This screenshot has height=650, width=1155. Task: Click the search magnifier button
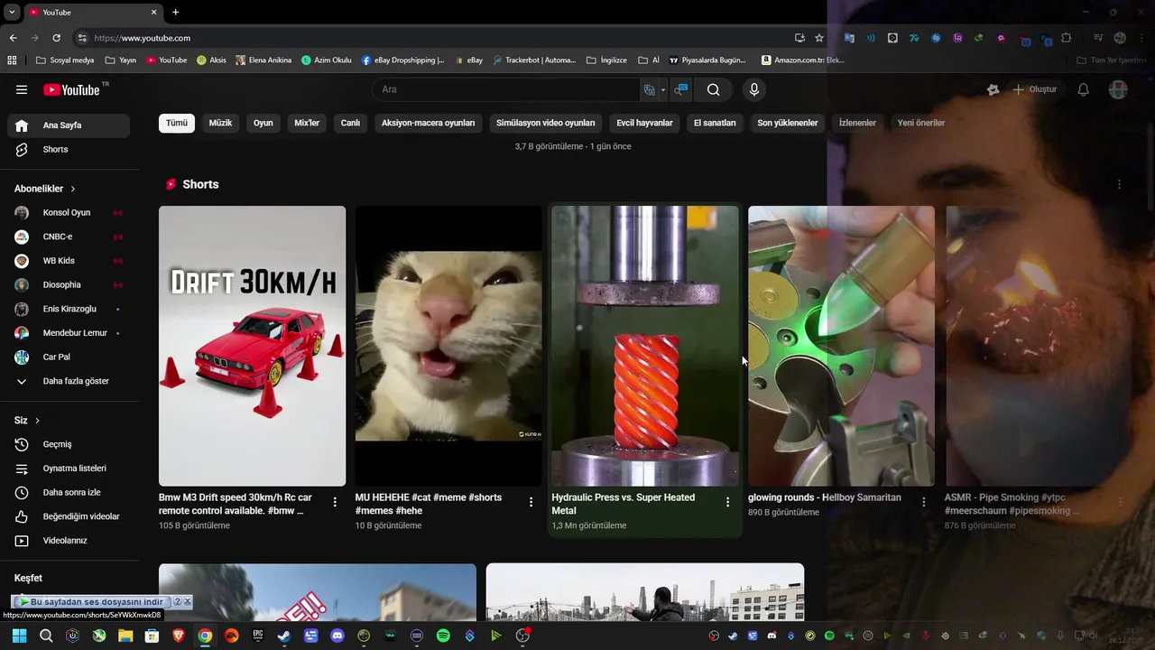coord(713,89)
